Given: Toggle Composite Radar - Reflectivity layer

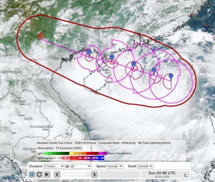Looking at the screenshot, I should pos(117,143).
